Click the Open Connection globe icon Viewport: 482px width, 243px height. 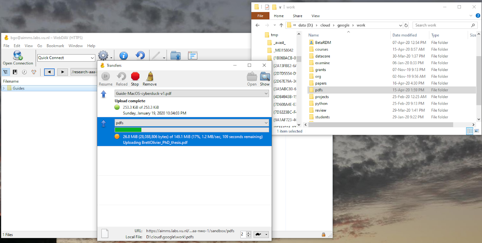tap(18, 55)
